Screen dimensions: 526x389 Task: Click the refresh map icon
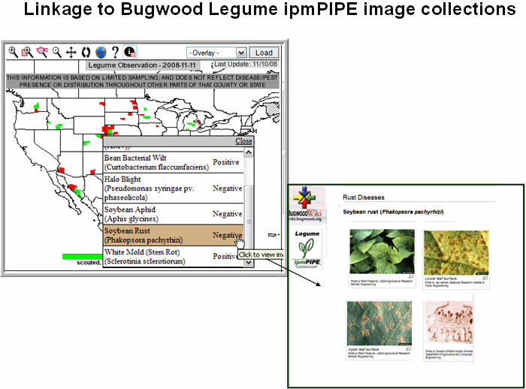coord(86,53)
